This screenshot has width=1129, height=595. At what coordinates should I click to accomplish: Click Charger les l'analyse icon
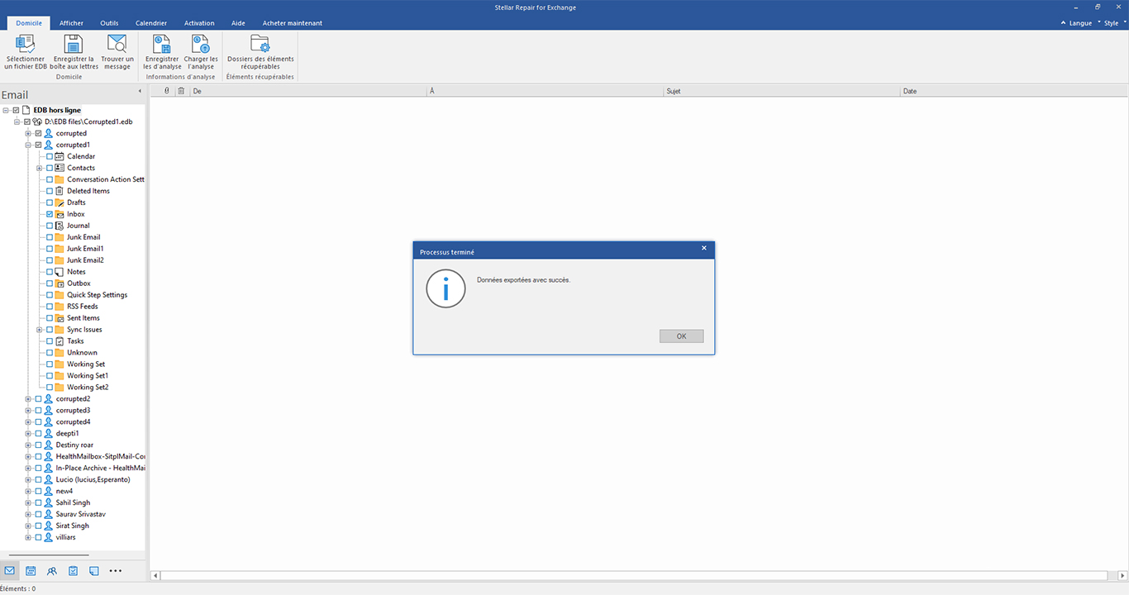(201, 44)
